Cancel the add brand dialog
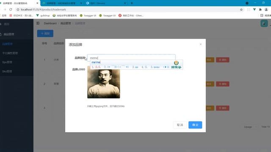 pyautogui.click(x=180, y=125)
